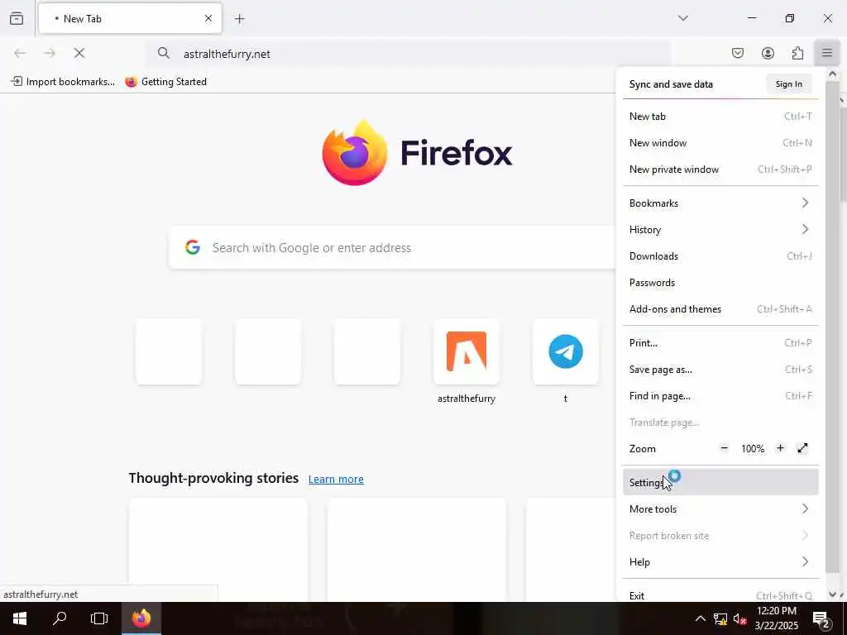Stop loading the page
The width and height of the screenshot is (847, 635).
[79, 53]
